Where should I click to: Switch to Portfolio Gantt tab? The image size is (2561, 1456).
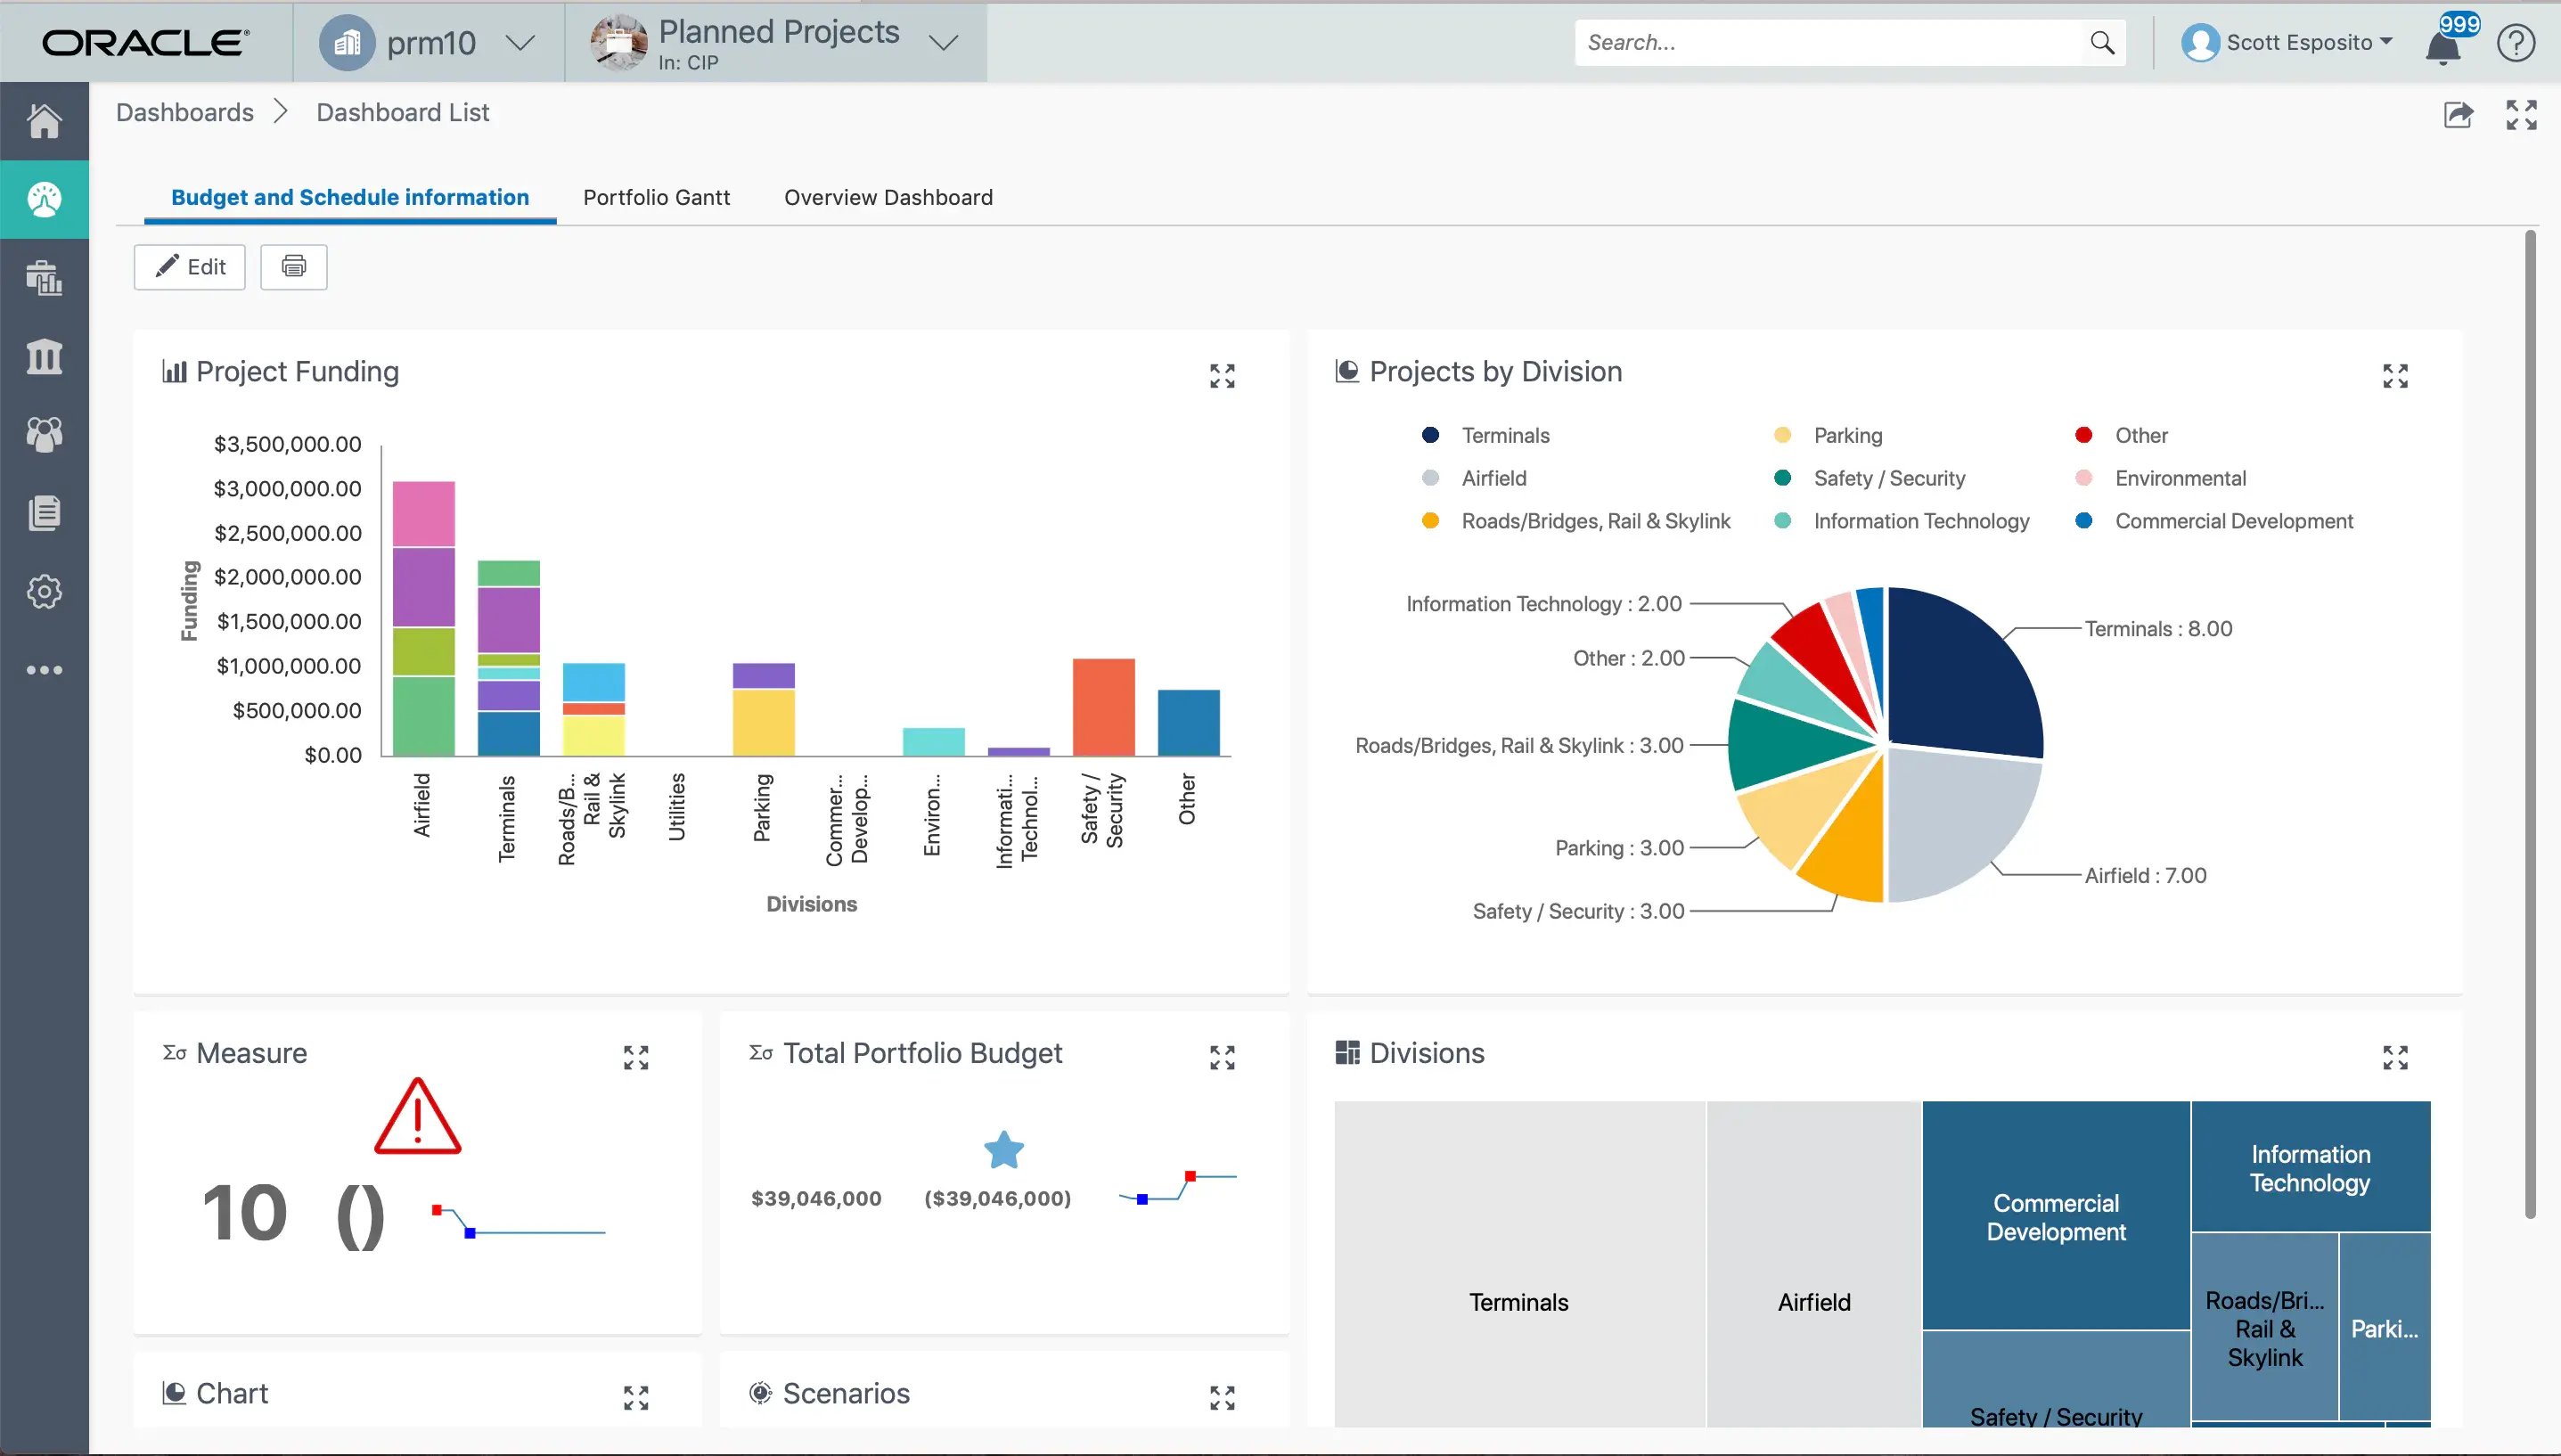[656, 197]
